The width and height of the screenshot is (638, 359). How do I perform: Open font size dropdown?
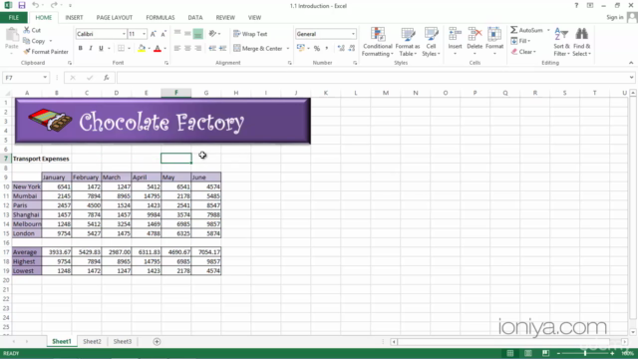(x=144, y=34)
